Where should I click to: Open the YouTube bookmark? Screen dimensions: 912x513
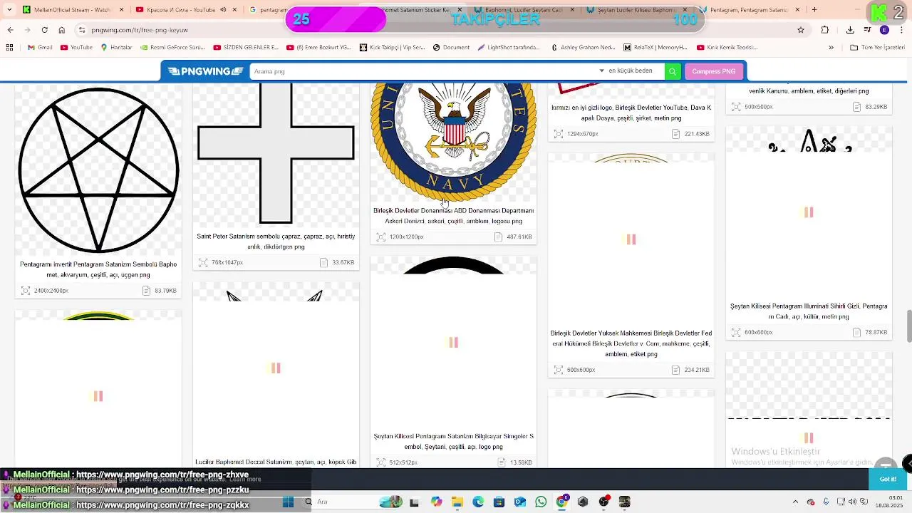pyautogui.click(x=76, y=48)
